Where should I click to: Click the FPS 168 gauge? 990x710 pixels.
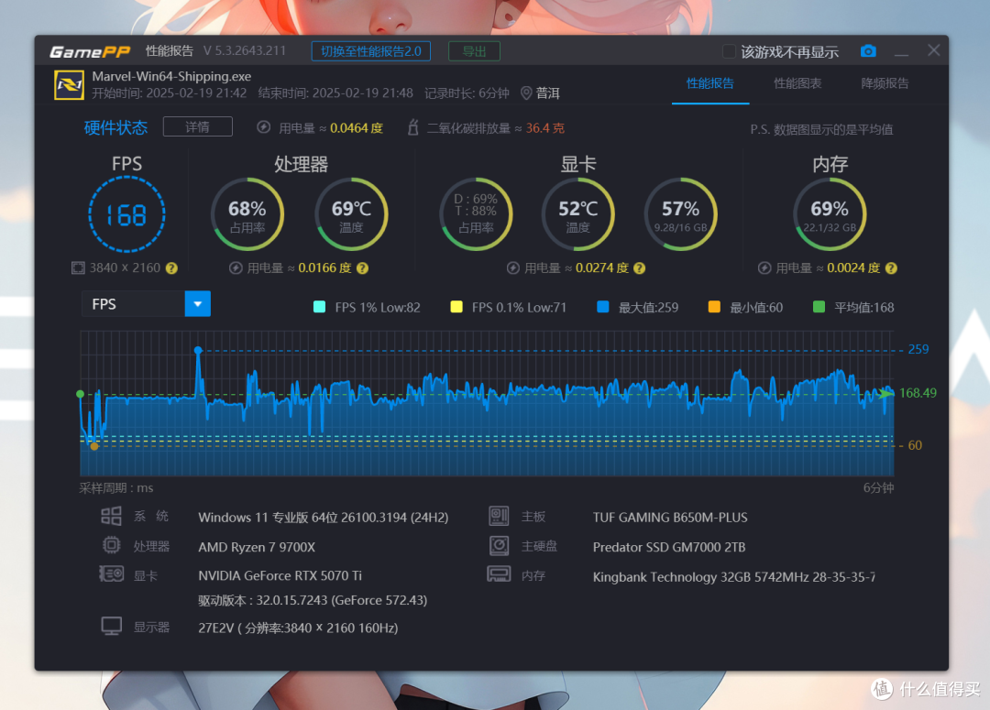[126, 214]
